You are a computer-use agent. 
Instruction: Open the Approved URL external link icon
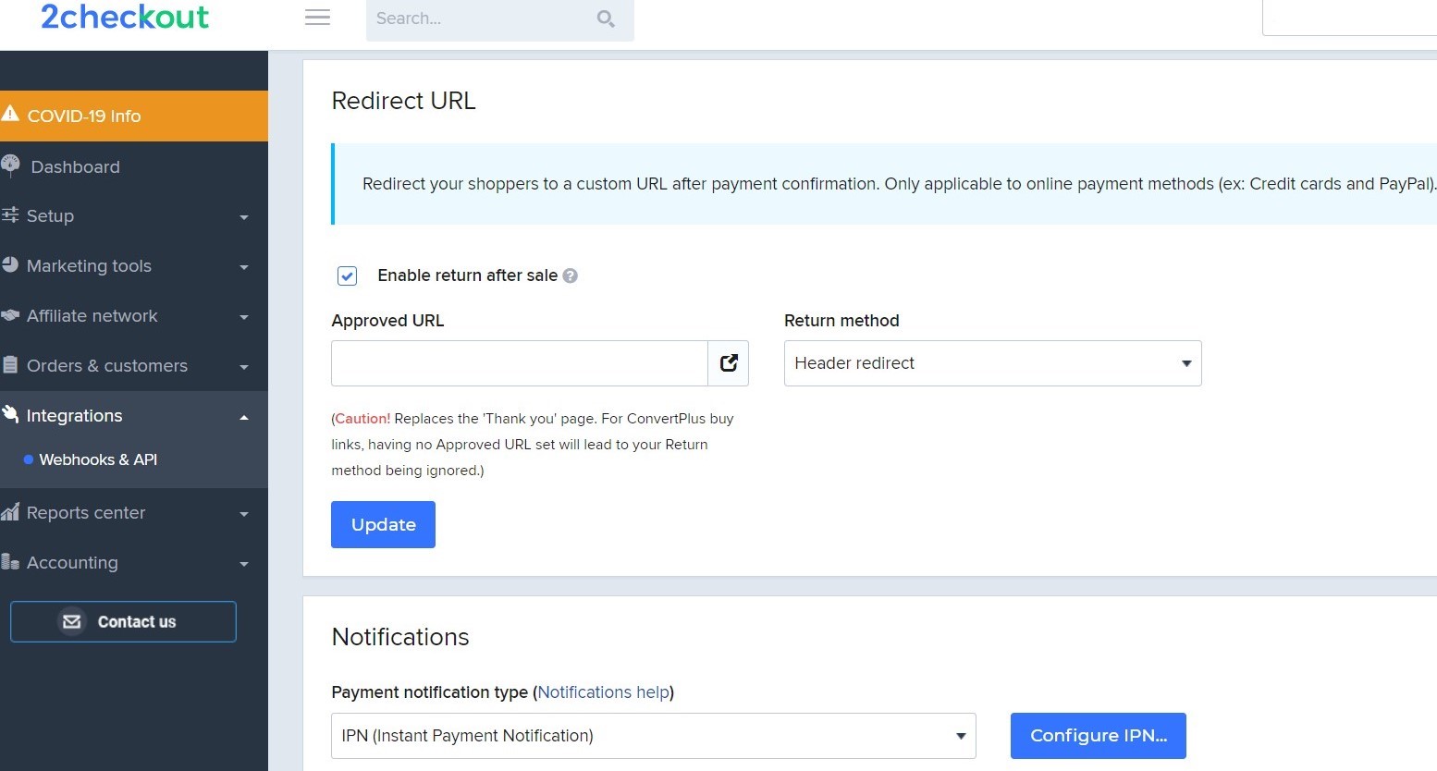coord(729,363)
